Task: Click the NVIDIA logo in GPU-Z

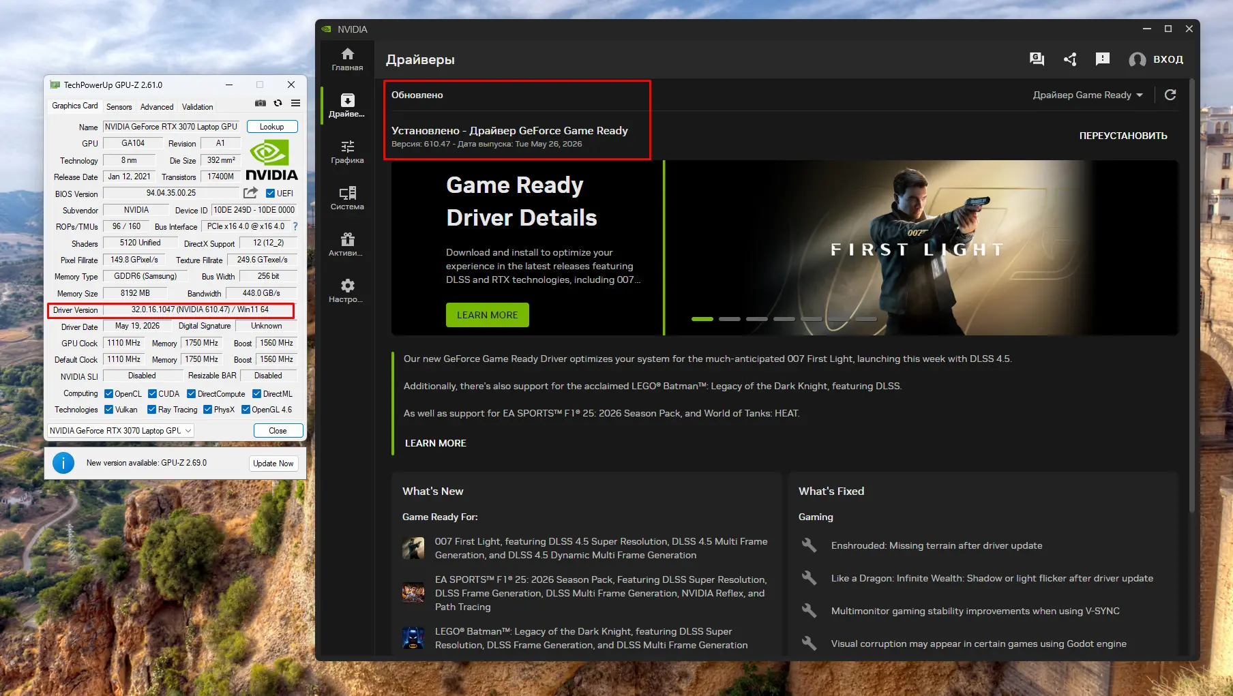Action: [271, 160]
